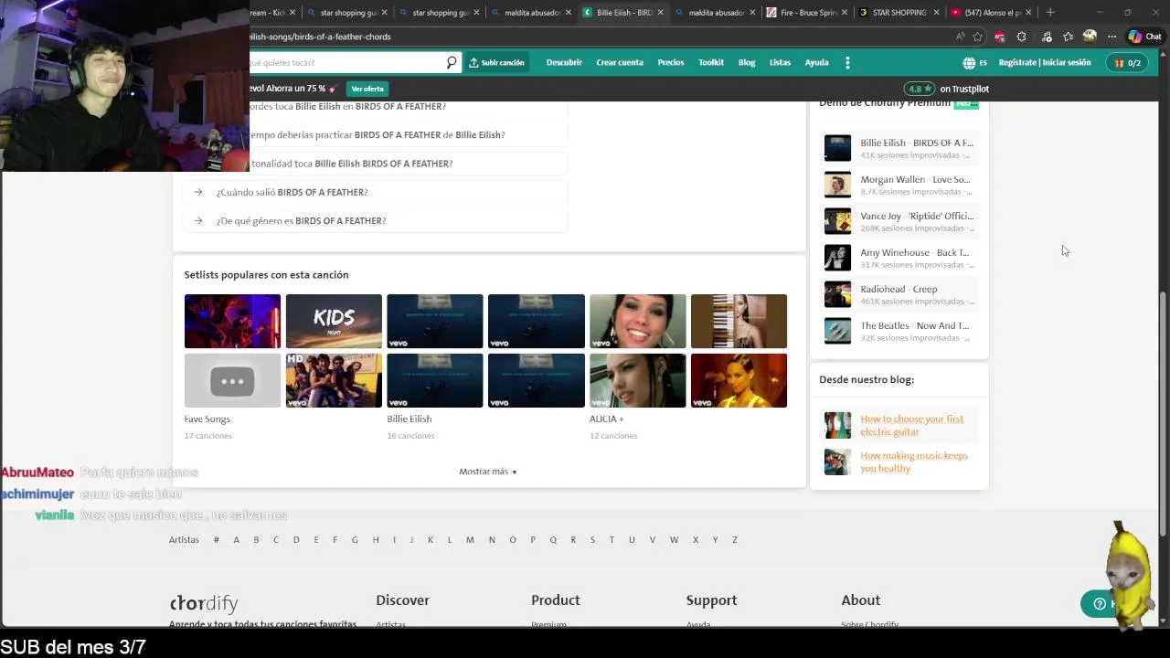Open the 'Ayuda' help menu

point(816,63)
